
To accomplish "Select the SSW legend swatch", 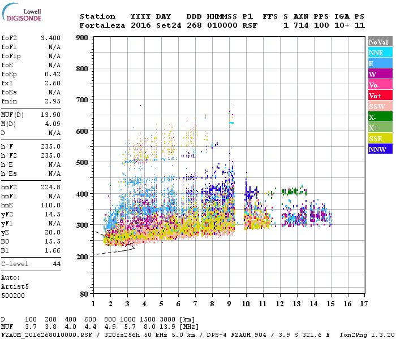I will point(380,106).
